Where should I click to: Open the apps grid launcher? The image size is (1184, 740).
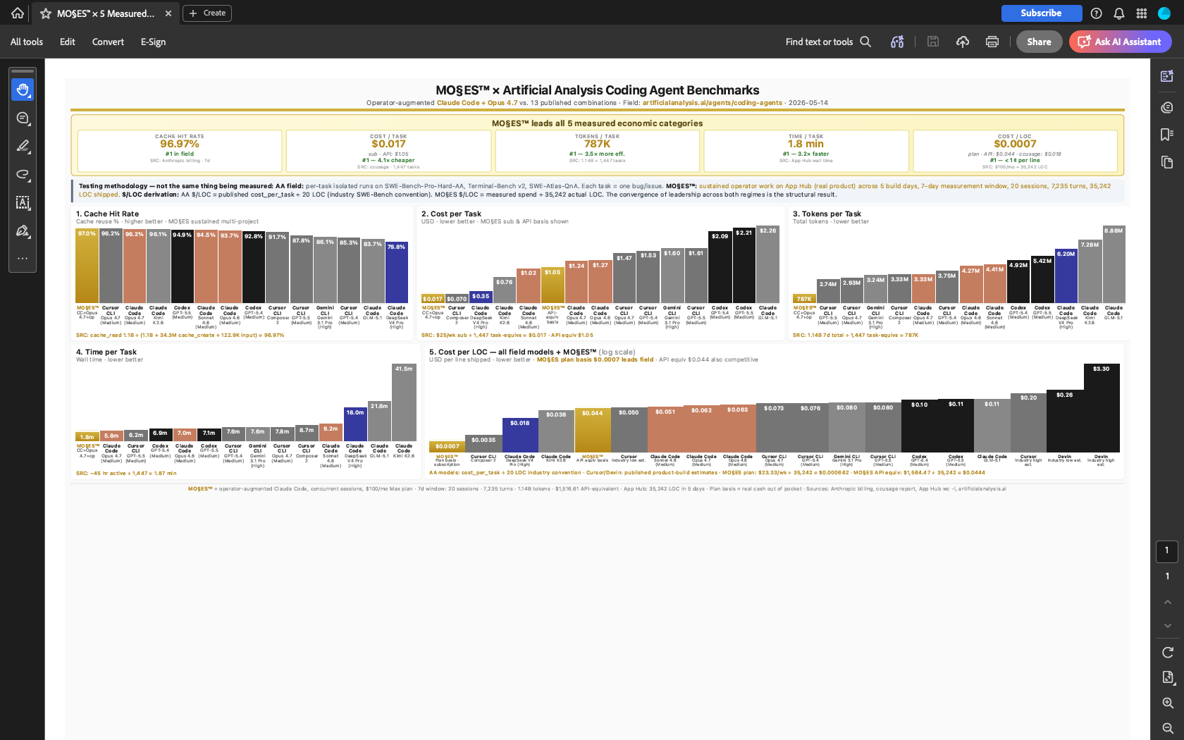point(1142,13)
